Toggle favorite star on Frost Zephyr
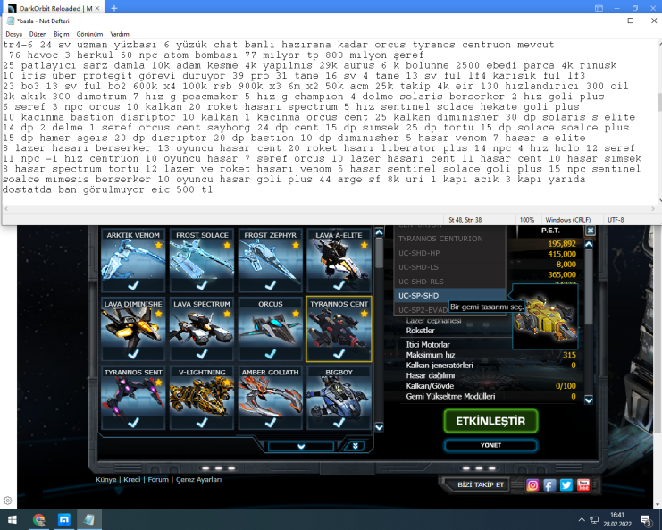Screen dimensions: 662x530 pyautogui.click(x=296, y=245)
